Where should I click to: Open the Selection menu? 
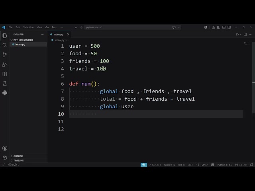click(x=28, y=27)
